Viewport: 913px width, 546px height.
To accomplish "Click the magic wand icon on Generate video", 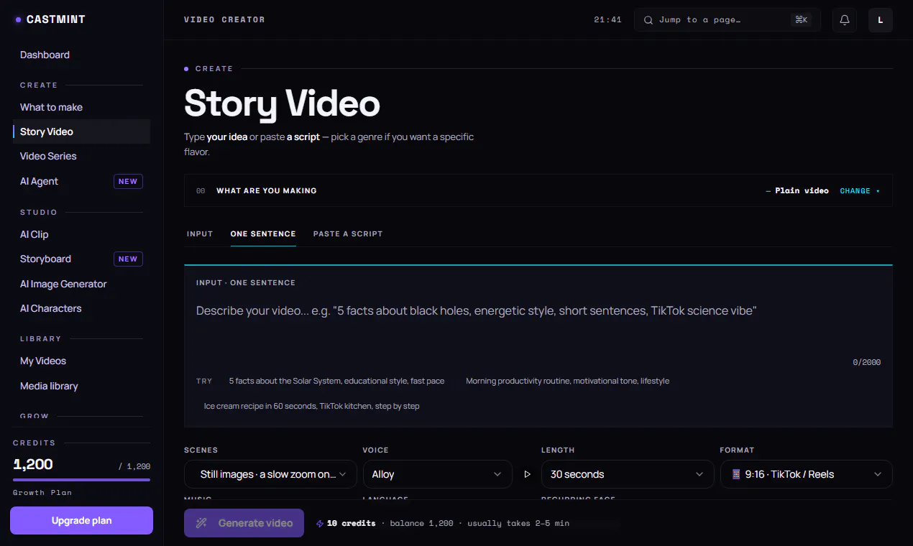I will point(202,523).
